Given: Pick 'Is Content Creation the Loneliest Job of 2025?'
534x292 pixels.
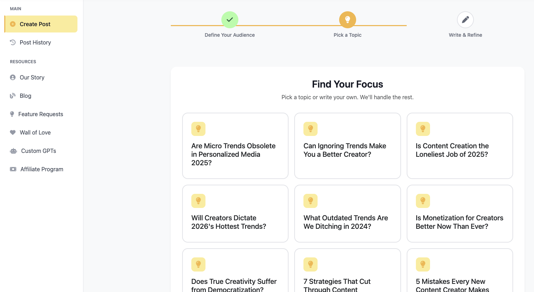Looking at the screenshot, I should [460, 146].
